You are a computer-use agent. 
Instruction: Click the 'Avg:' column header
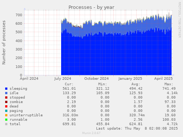(x=136, y=84)
